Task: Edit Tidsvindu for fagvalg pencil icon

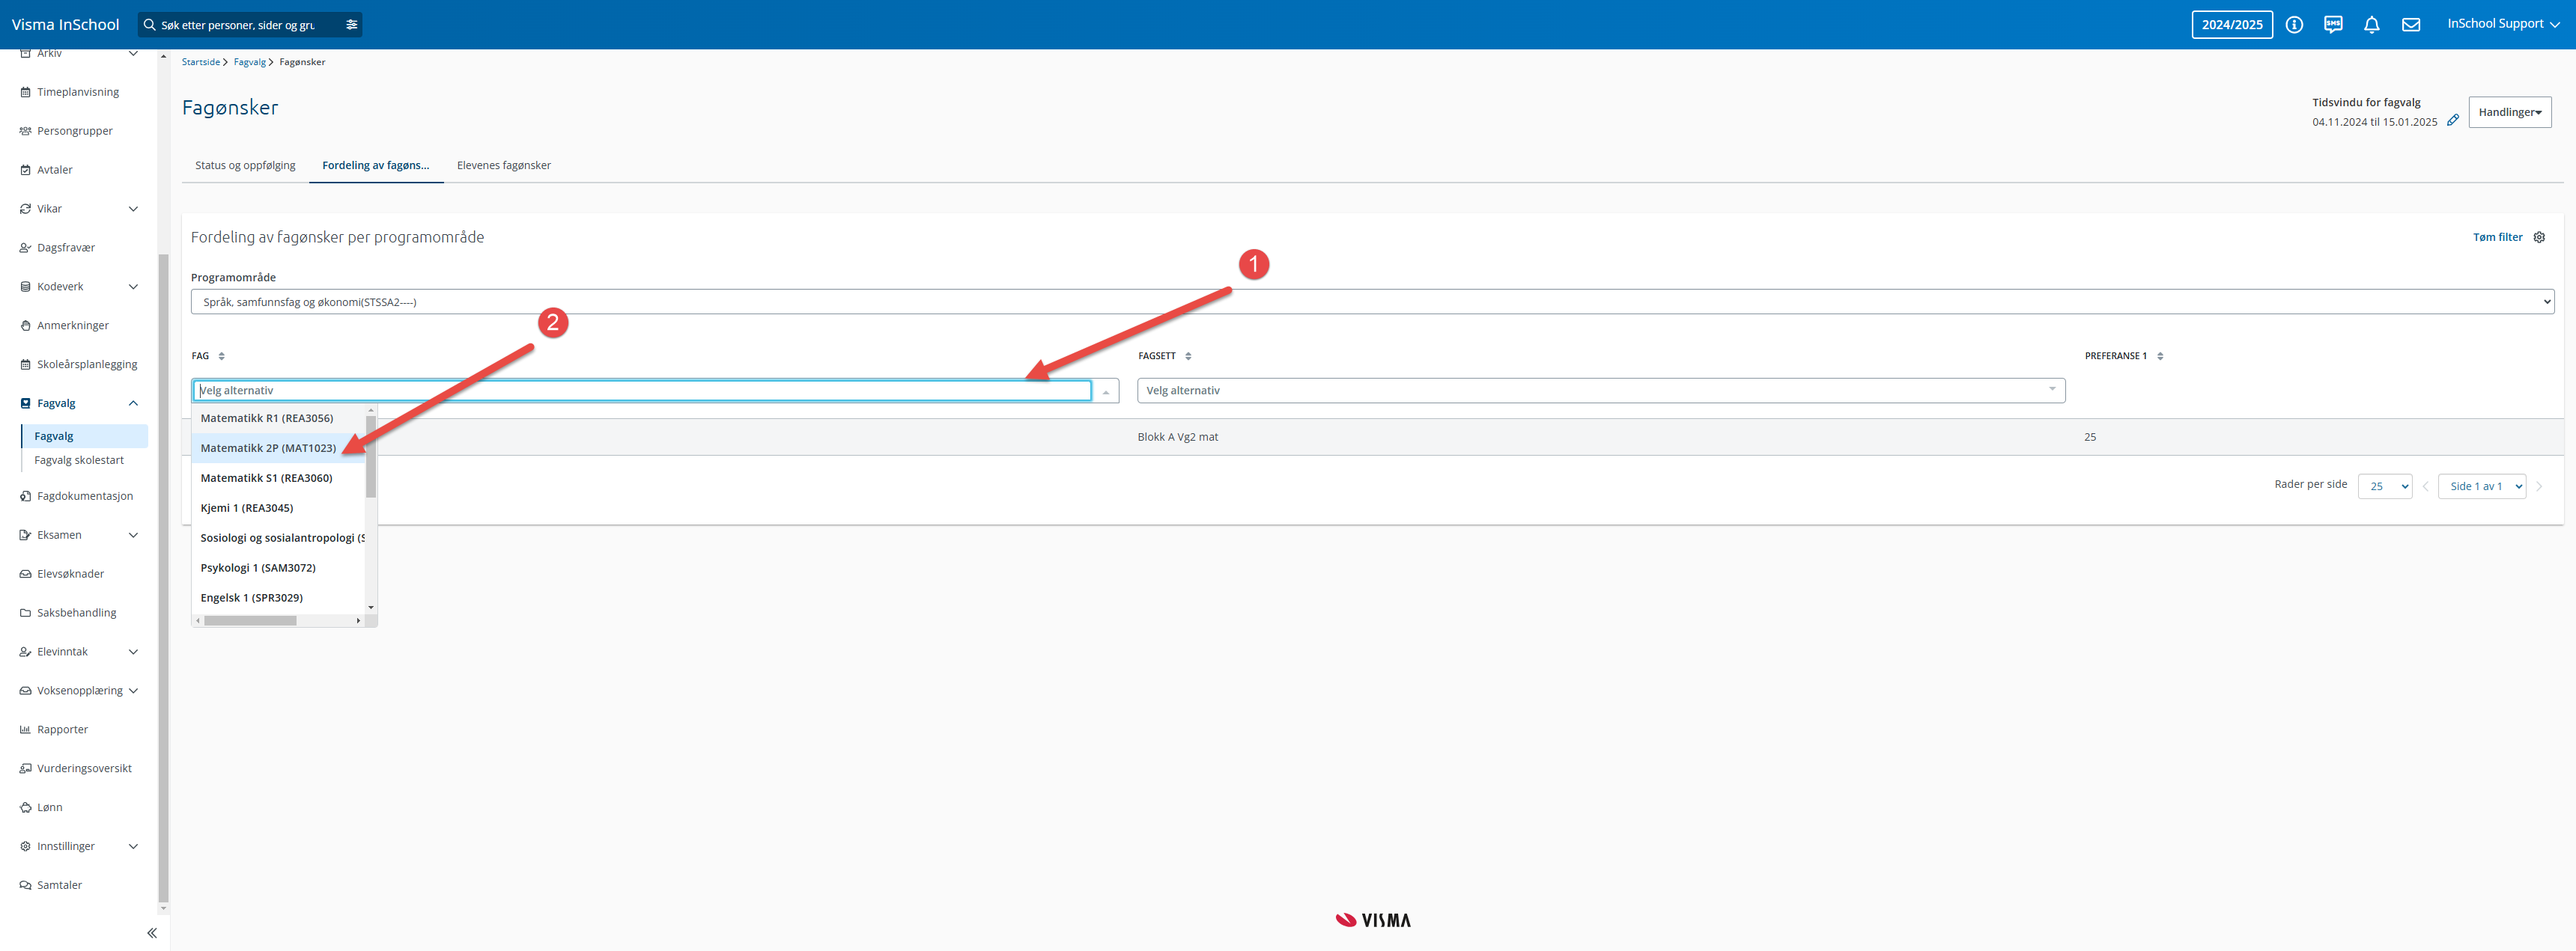Action: pyautogui.click(x=2452, y=121)
